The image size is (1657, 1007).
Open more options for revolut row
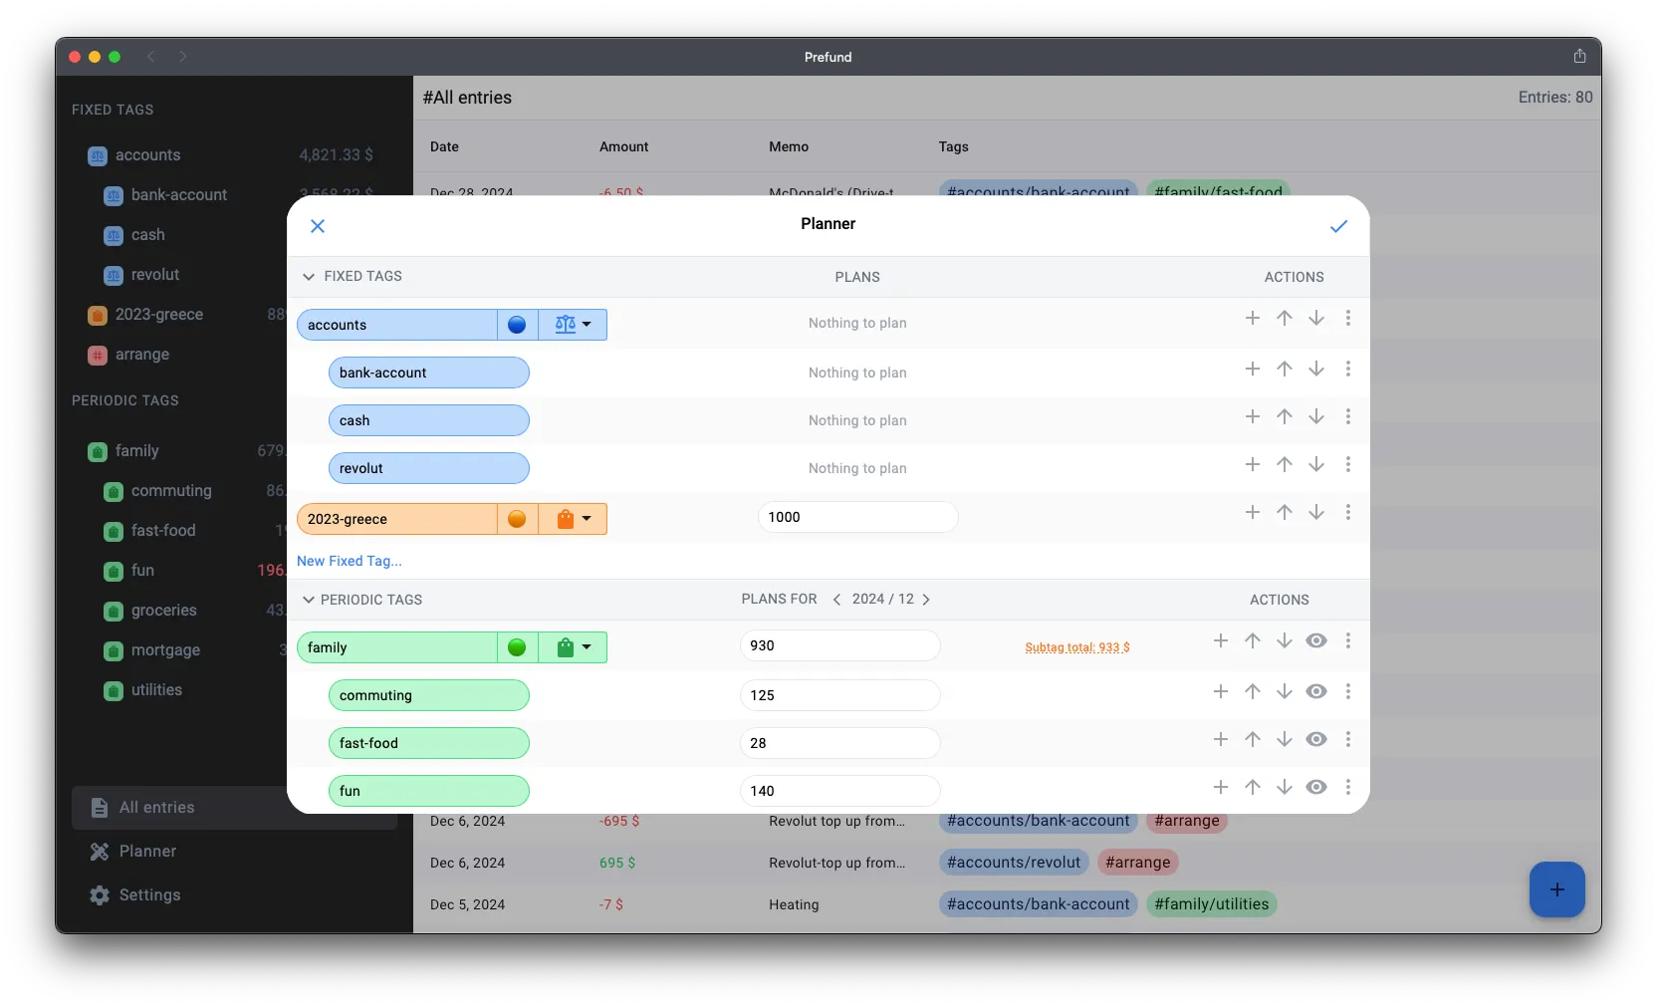[1348, 464]
